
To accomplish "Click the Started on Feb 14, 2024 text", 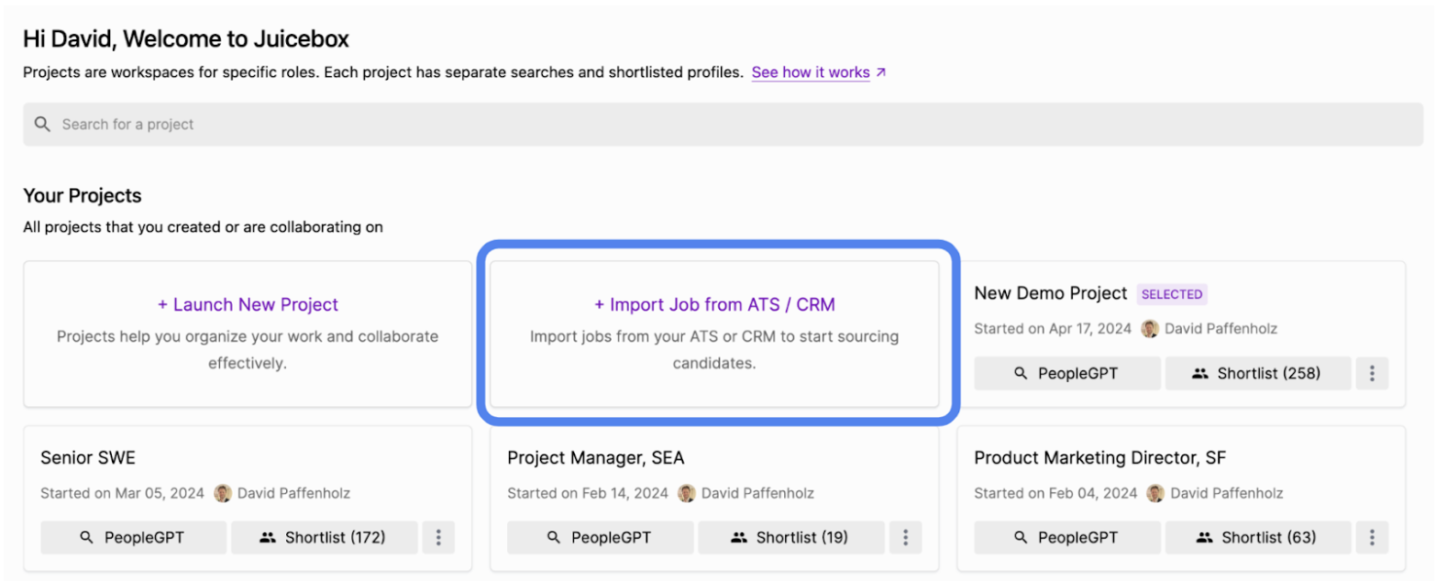I will coord(589,493).
